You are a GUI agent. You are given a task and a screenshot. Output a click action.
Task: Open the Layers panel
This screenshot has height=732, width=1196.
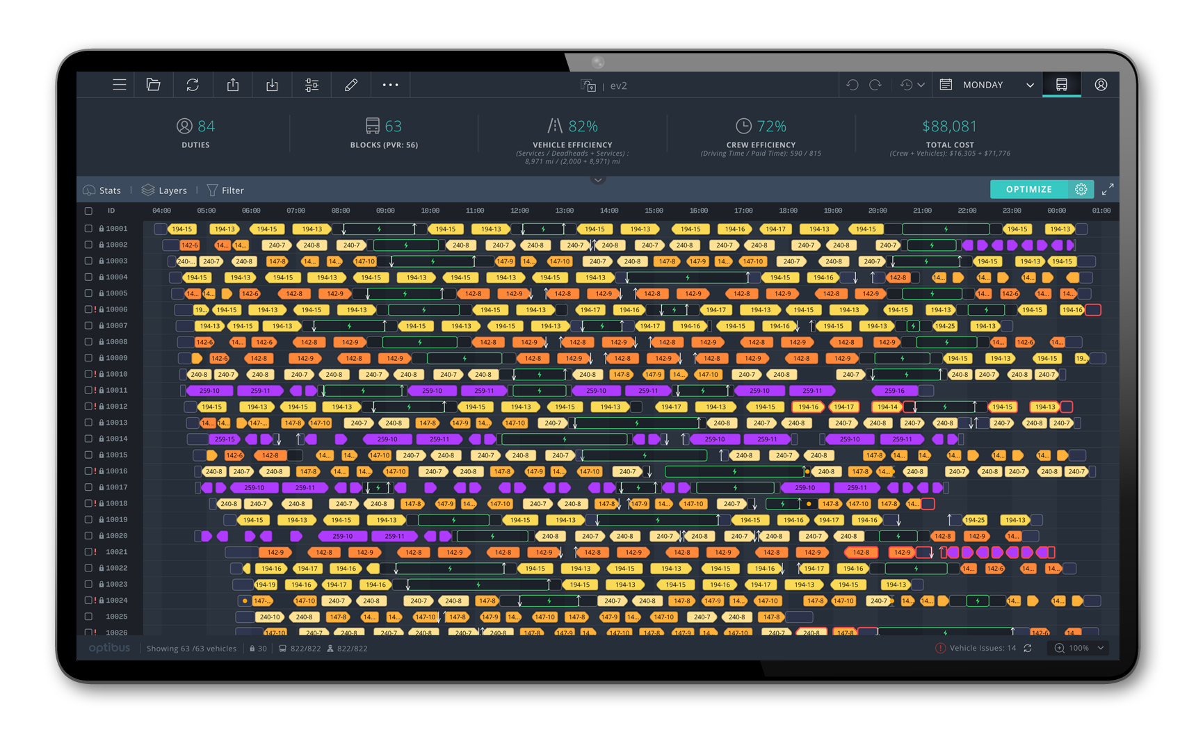pos(165,190)
